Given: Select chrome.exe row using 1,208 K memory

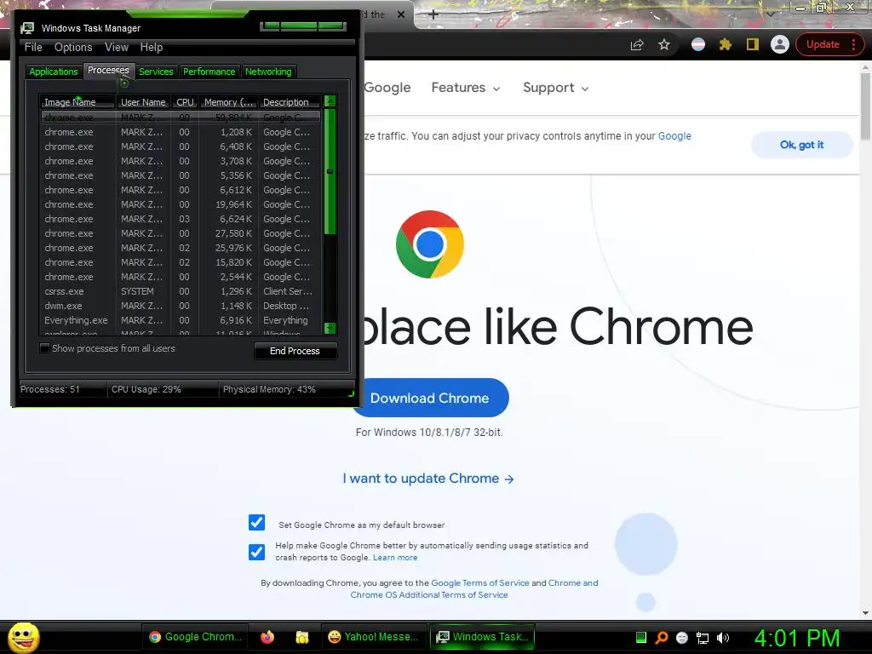Looking at the screenshot, I should point(181,132).
